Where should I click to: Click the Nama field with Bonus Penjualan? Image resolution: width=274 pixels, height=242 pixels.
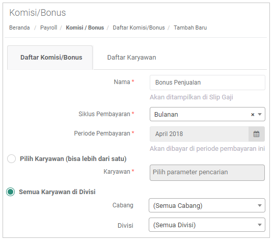coord(207,83)
